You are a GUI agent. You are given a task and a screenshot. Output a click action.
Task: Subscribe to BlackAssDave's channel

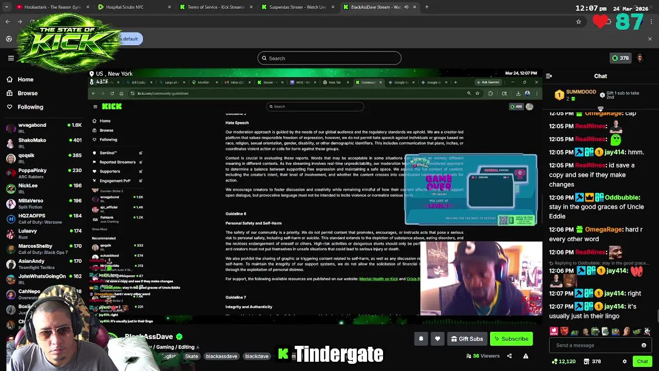[511, 339]
